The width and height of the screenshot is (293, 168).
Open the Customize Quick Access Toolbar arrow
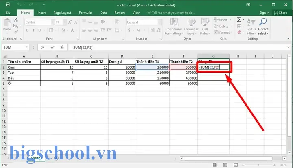point(44,4)
